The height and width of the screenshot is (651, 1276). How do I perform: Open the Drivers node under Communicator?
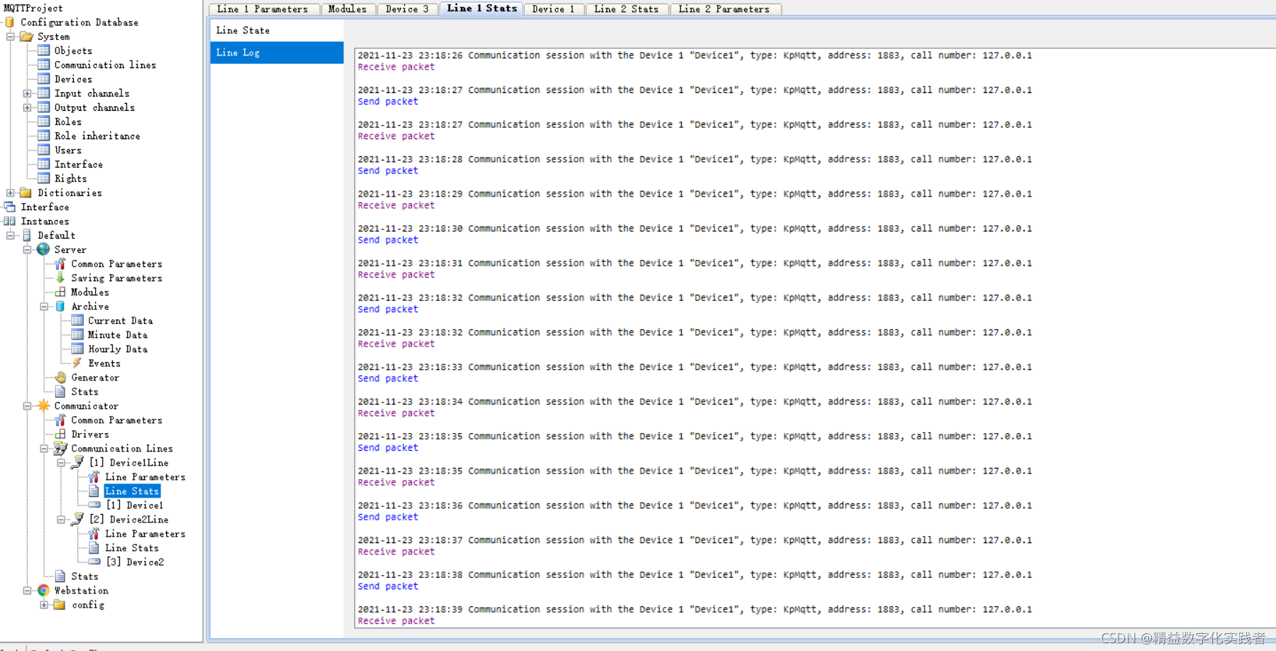(89, 434)
